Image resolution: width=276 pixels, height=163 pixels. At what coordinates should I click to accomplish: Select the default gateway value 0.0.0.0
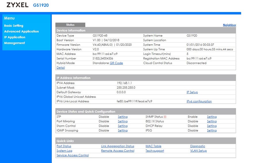[121, 92]
